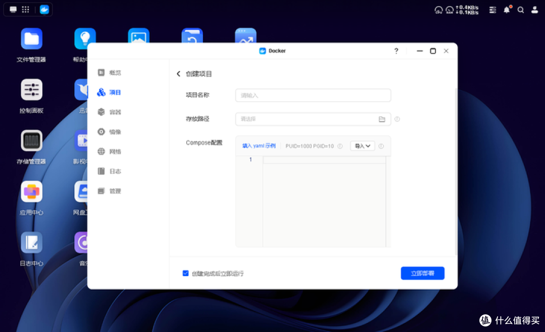Image resolution: width=545 pixels, height=332 pixels.
Task: Click the network speed indicator in top bar
Action: [x=467, y=10]
